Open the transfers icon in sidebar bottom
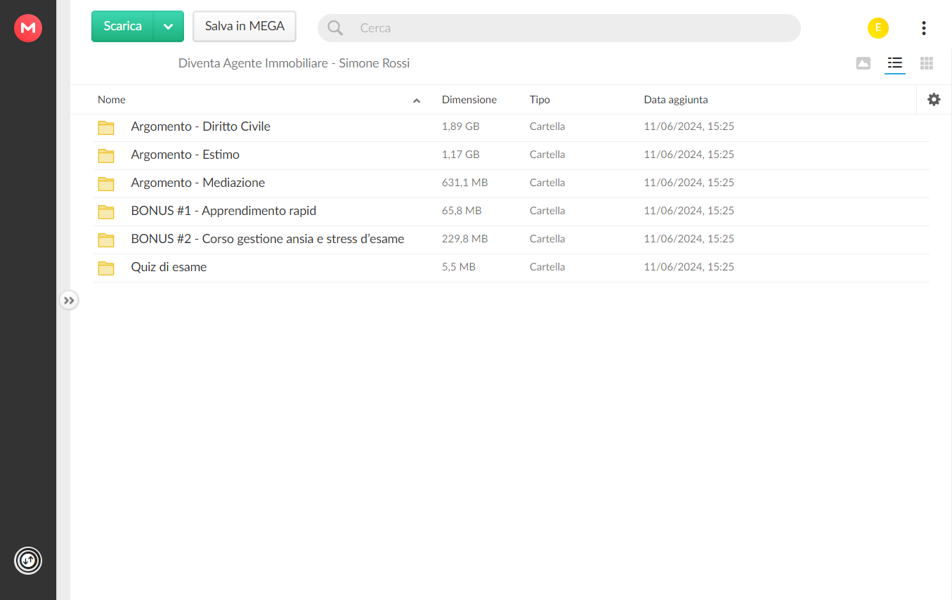The width and height of the screenshot is (952, 600). click(x=28, y=561)
